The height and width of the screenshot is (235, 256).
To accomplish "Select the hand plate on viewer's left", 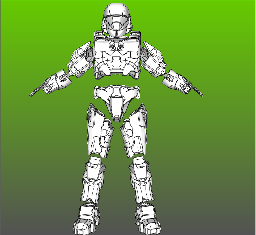I will click(x=35, y=91).
